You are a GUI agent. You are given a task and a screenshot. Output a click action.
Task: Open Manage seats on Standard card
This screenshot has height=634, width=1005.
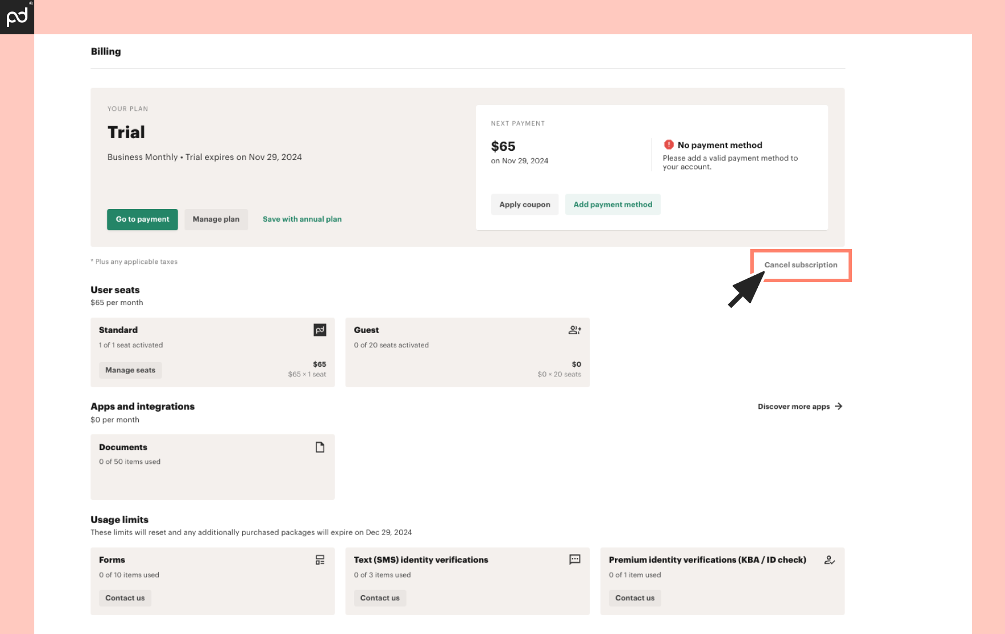pyautogui.click(x=130, y=370)
